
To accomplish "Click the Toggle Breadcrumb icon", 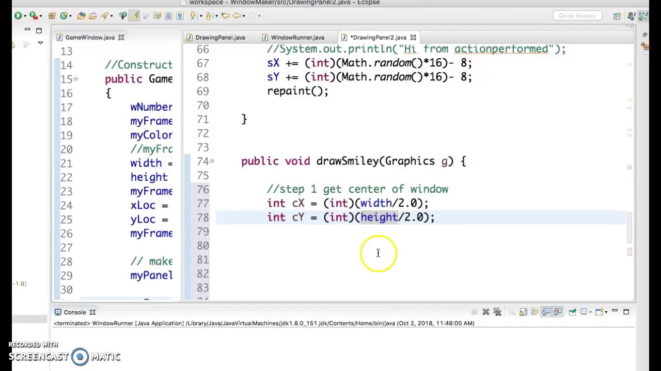I will [x=123, y=15].
